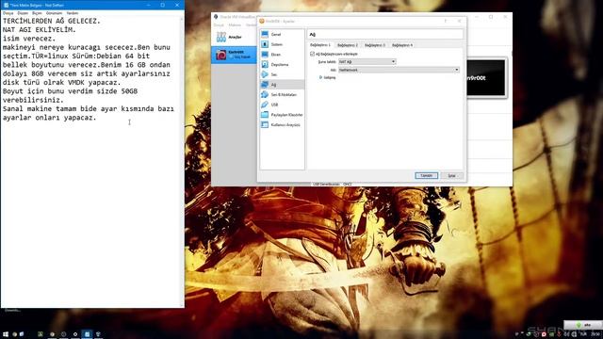Click the VM preview thumbnail in VirtualBox
This screenshot has width=603, height=339.
[486, 78]
